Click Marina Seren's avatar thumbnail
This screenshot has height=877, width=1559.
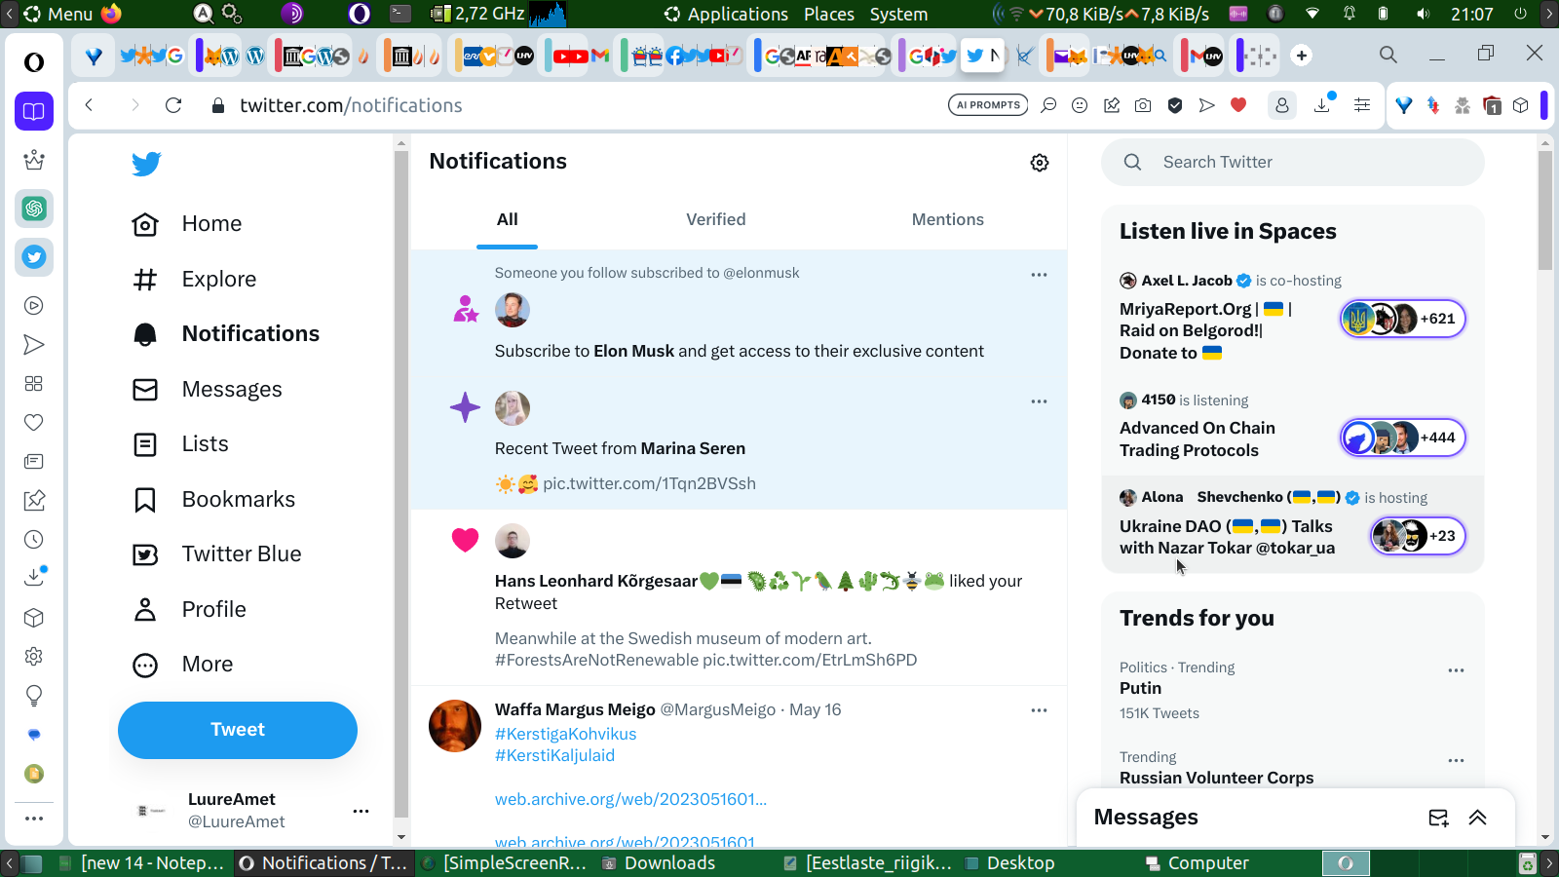tap(513, 408)
